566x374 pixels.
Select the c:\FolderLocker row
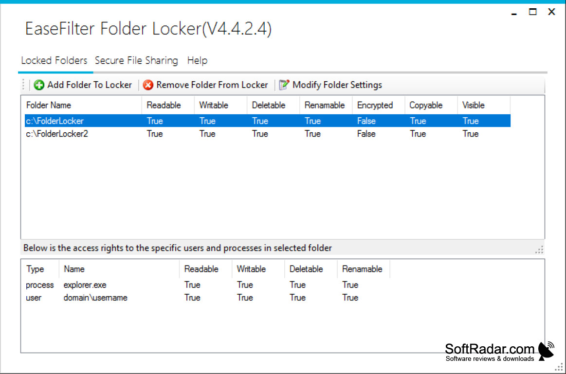click(268, 121)
